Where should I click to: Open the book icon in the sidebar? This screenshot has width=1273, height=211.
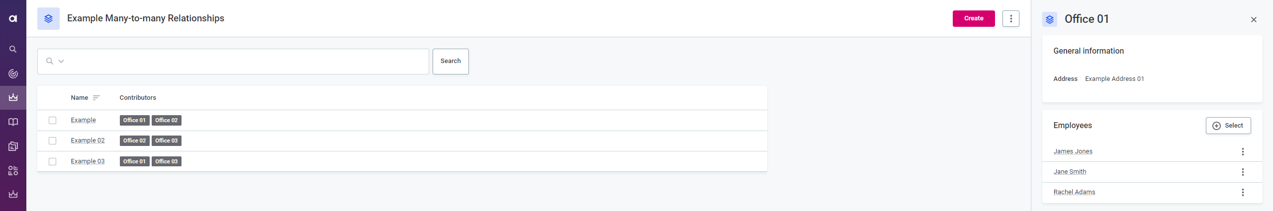(x=13, y=122)
